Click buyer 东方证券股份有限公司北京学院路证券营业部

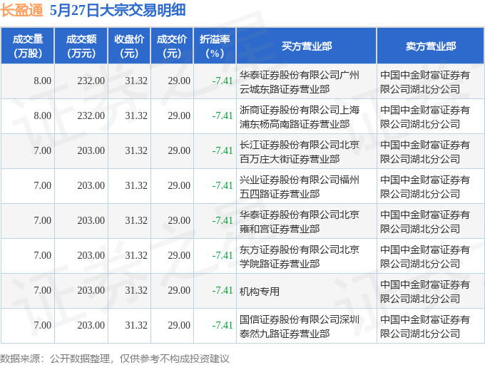300,257
